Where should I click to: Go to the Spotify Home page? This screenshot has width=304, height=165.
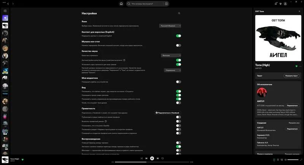coord(121,4)
